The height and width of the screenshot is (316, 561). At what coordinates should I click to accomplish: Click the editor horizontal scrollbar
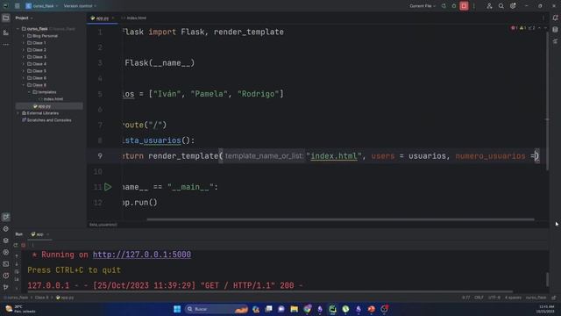coord(340,219)
